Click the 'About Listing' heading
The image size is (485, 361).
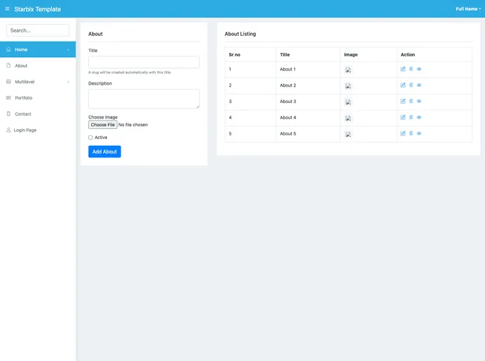pyautogui.click(x=240, y=34)
